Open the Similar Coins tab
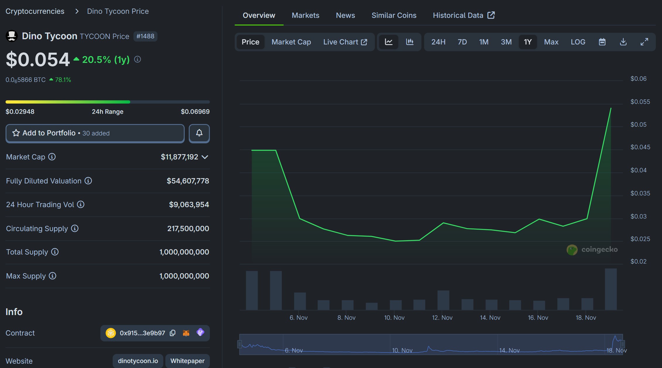Image resolution: width=662 pixels, height=368 pixels. (x=394, y=15)
